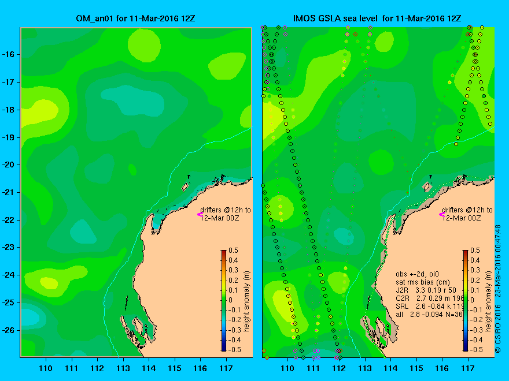Click the magenta drifter marker in the right panel

[x=441, y=214]
